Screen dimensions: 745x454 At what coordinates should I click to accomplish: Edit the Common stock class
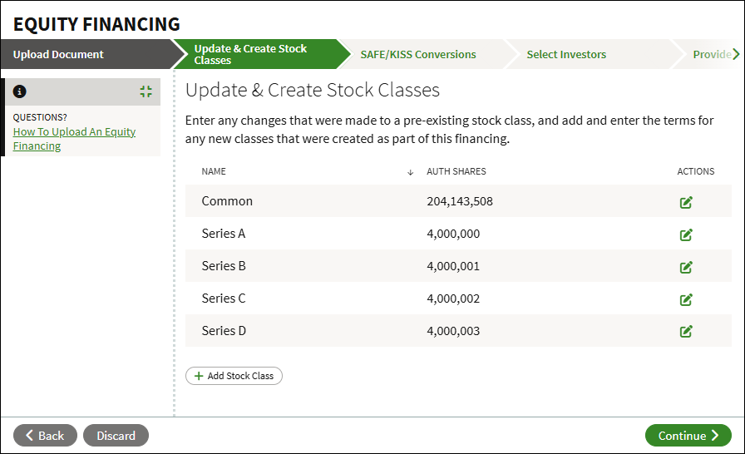coord(686,202)
